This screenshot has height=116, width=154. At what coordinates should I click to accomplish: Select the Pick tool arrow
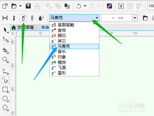(x=5, y=30)
